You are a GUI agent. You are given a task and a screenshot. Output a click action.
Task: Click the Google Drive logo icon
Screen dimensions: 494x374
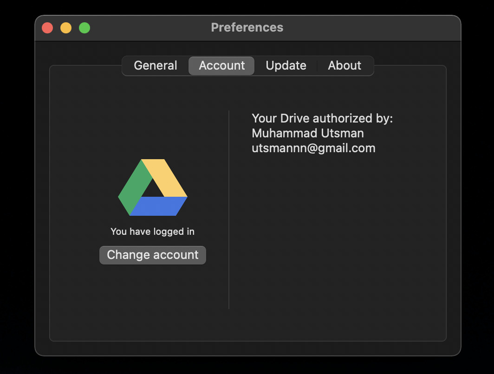(x=153, y=187)
